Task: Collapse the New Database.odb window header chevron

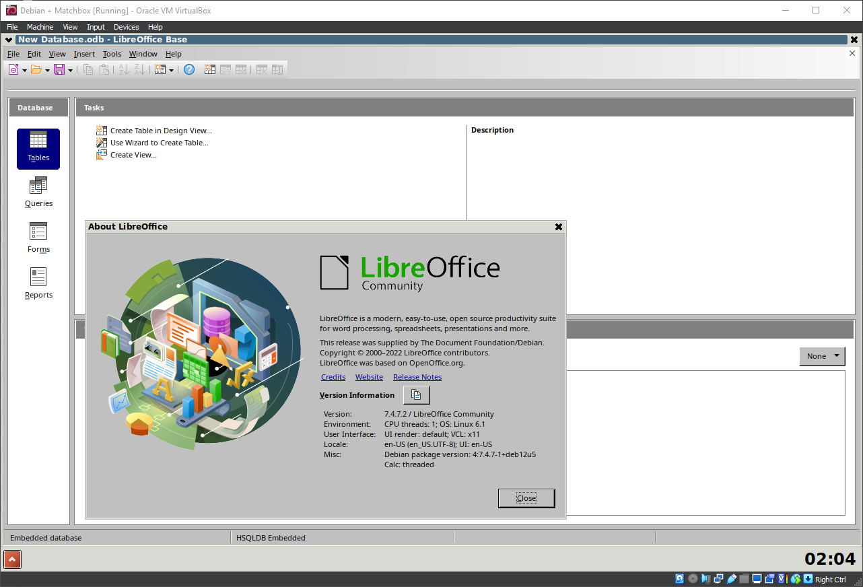Action: click(x=8, y=40)
